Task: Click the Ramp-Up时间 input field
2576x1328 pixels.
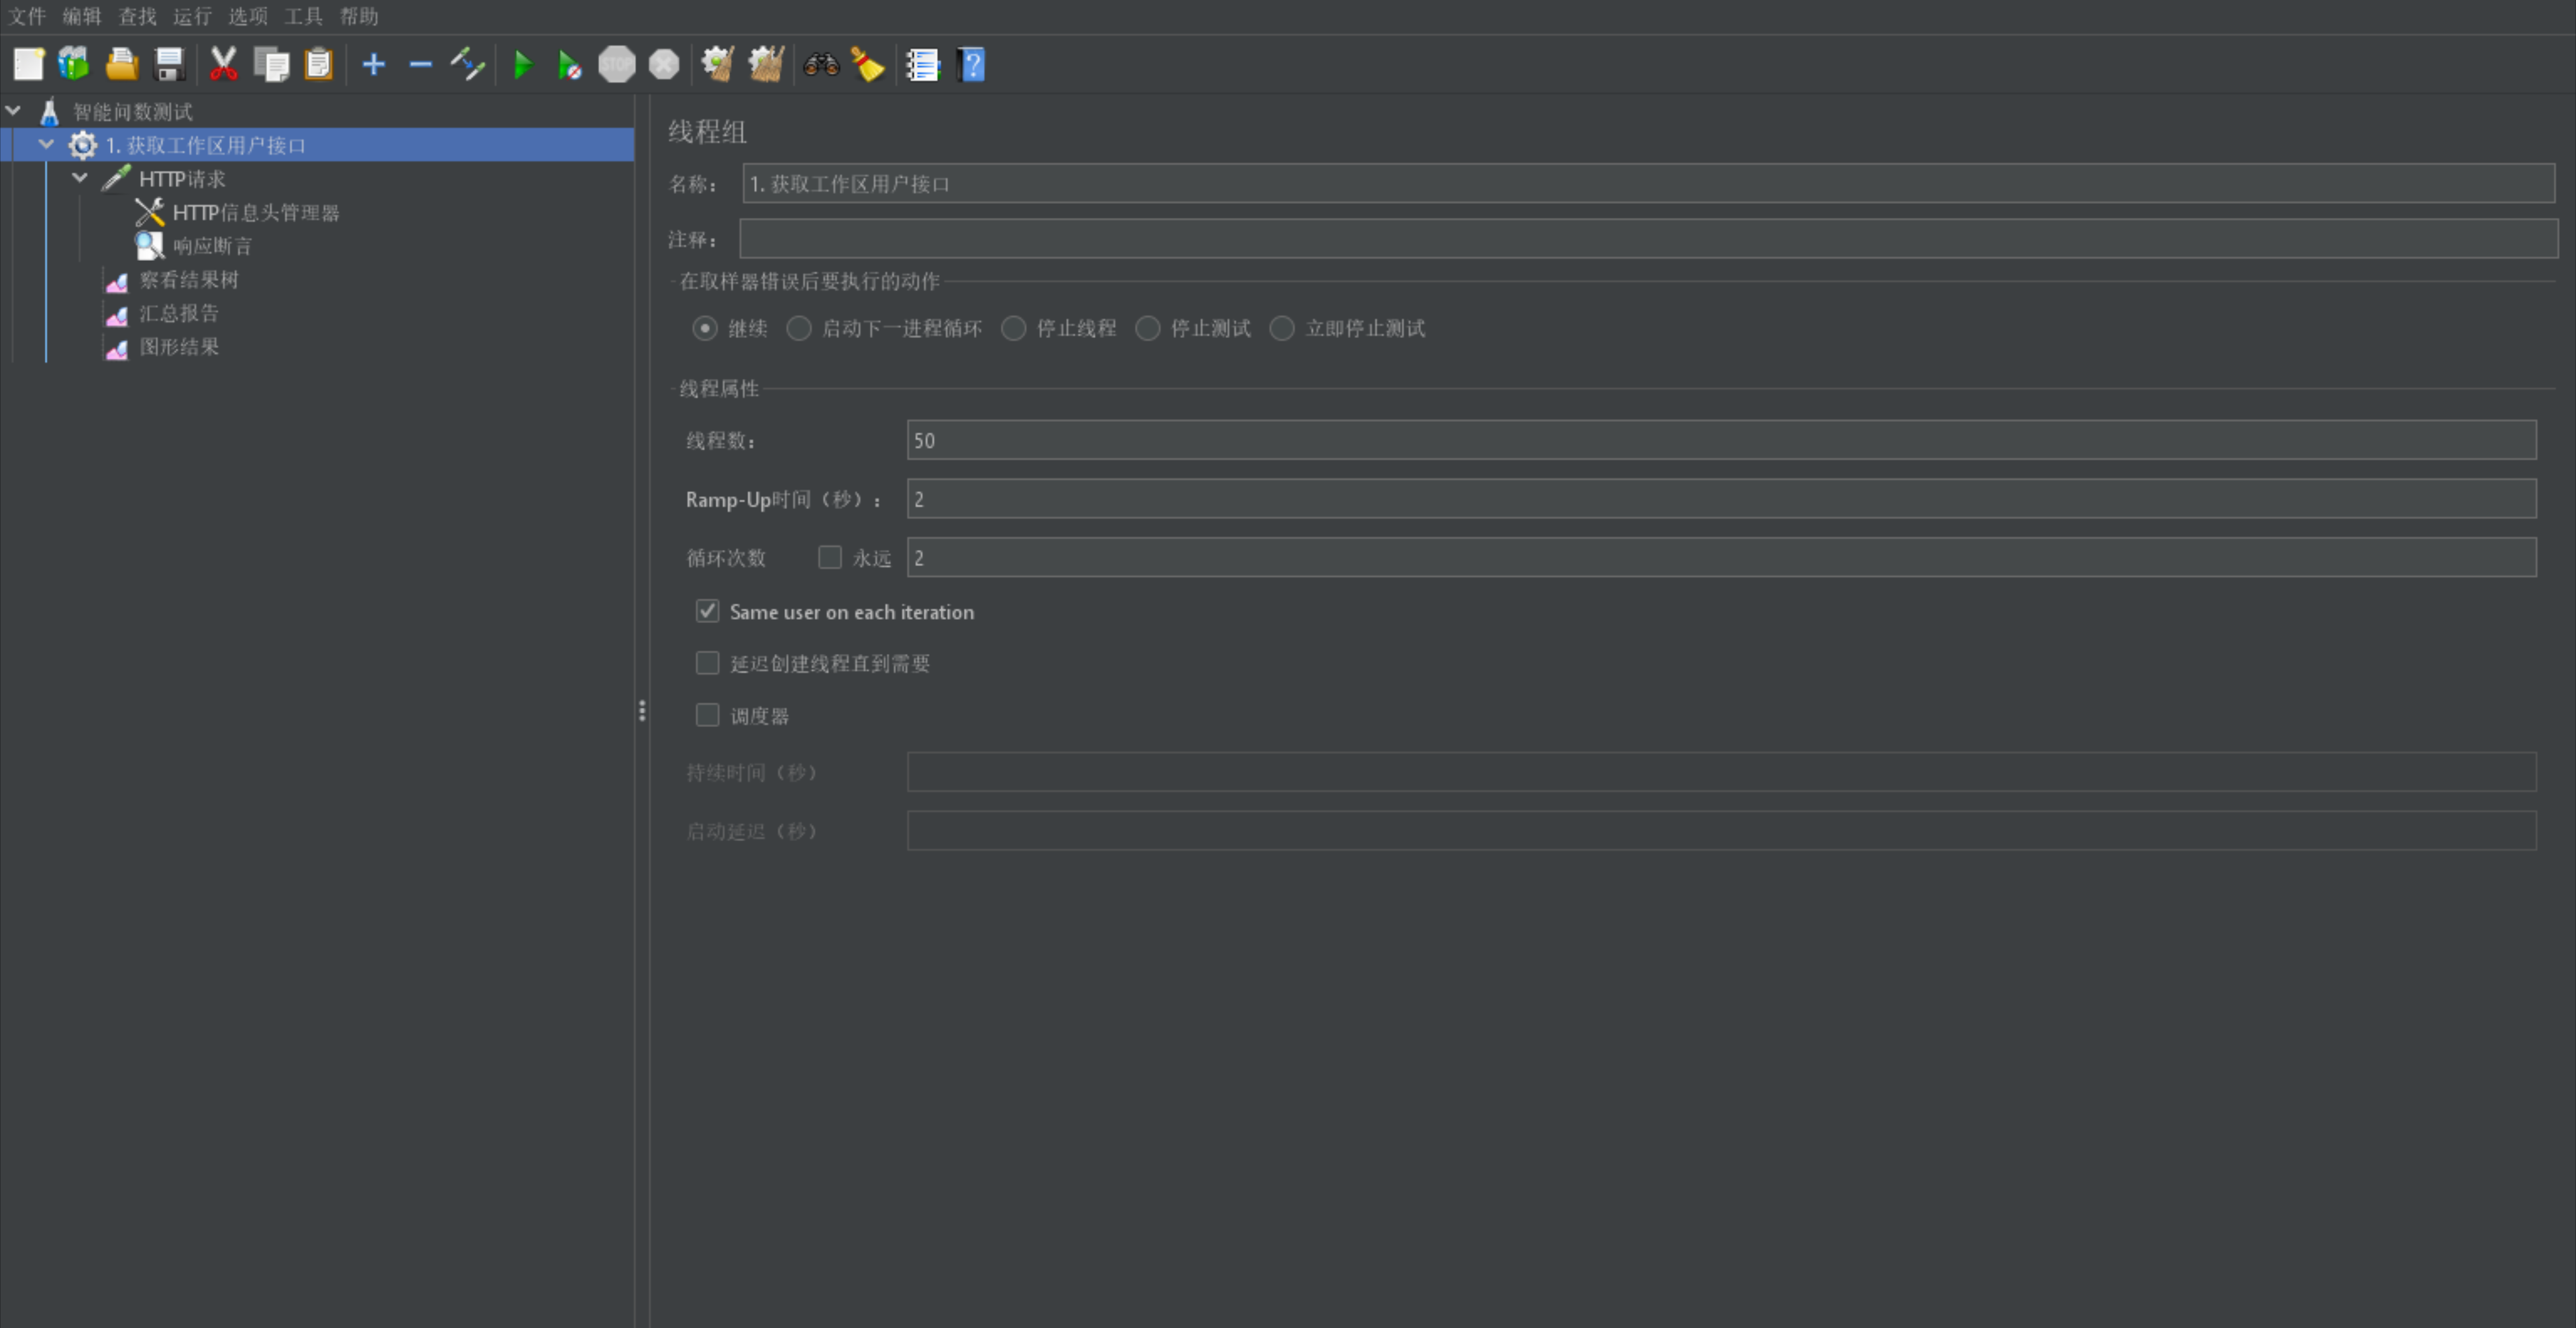Action: pos(1721,498)
